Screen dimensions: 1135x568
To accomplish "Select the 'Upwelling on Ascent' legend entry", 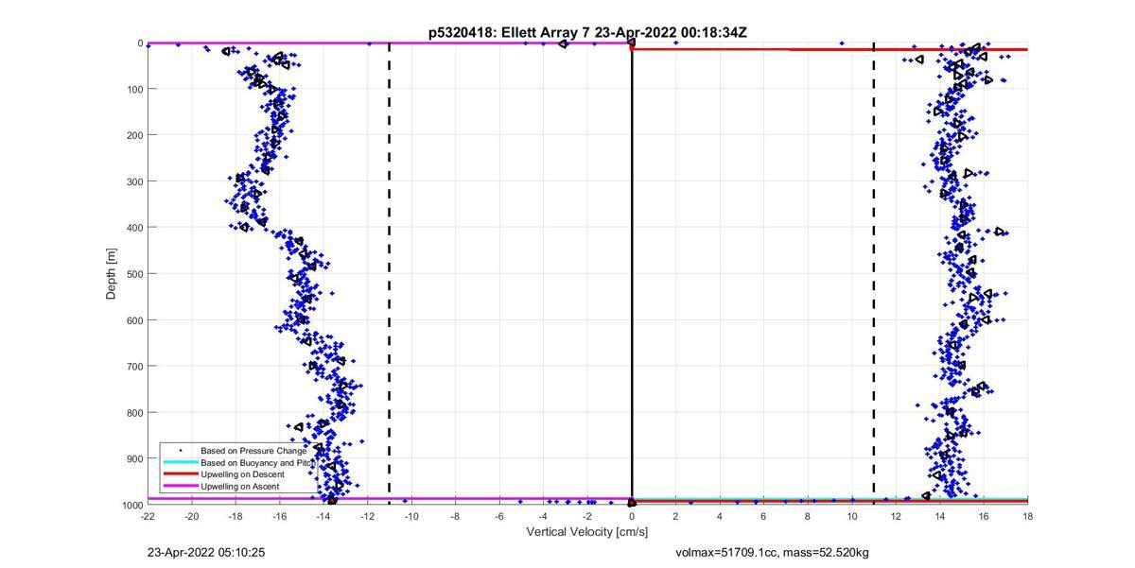I will point(240,486).
